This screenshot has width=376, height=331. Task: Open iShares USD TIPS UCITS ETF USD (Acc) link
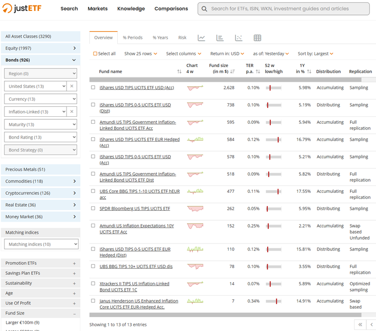(136, 87)
